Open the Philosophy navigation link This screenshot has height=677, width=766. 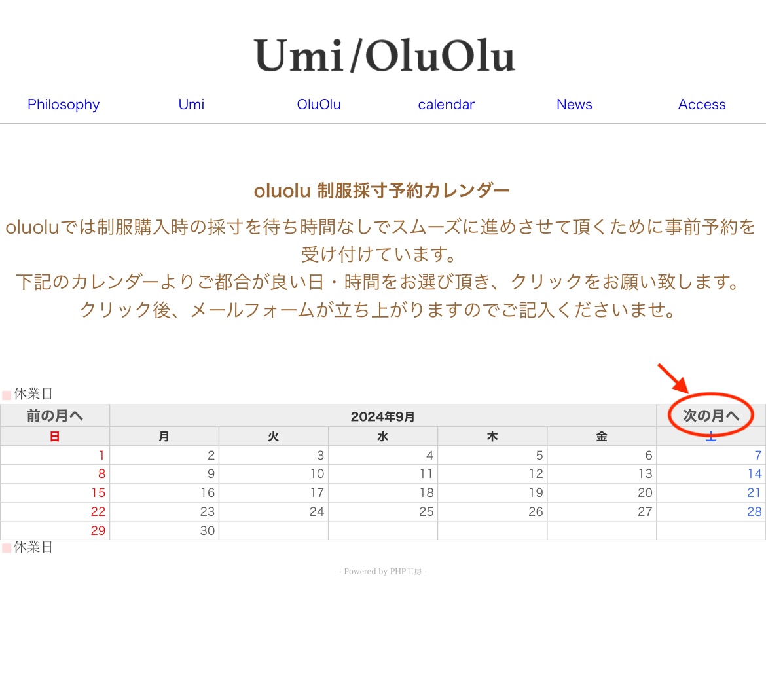pyautogui.click(x=64, y=105)
